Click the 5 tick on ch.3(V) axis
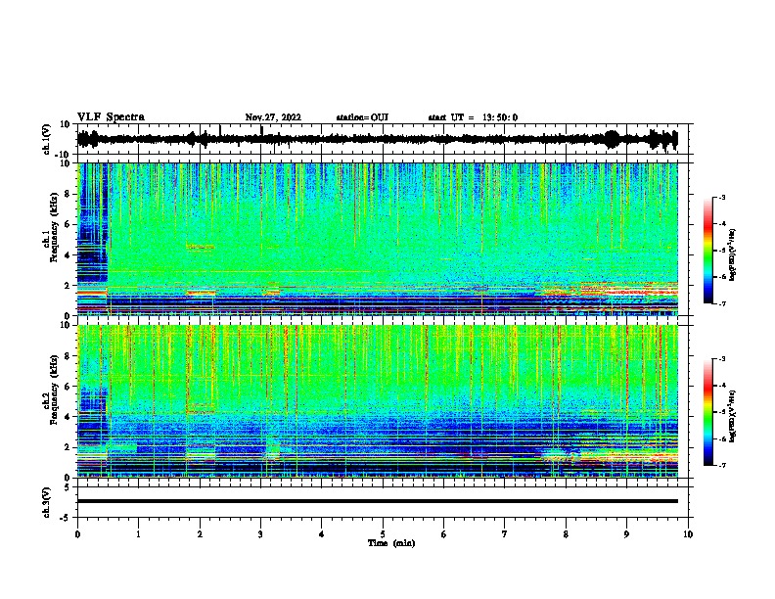The image size is (775, 599). [68, 487]
